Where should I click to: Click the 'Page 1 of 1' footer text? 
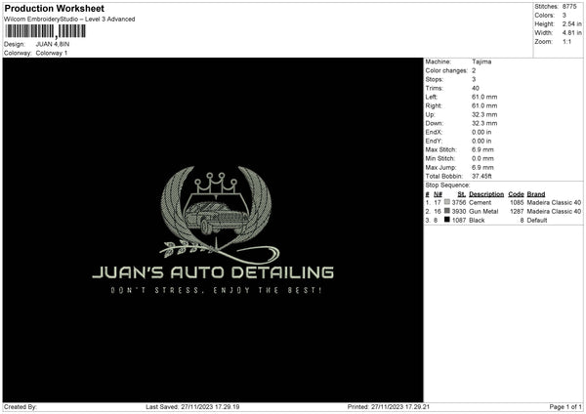565,407
